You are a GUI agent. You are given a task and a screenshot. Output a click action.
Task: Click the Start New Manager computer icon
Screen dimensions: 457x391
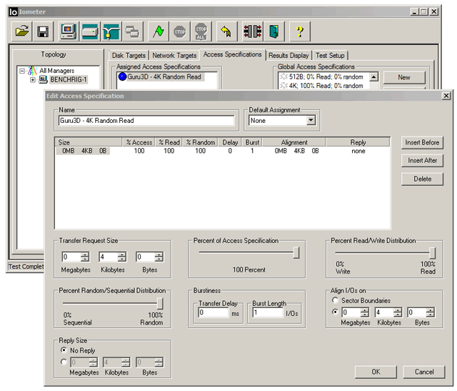(69, 31)
